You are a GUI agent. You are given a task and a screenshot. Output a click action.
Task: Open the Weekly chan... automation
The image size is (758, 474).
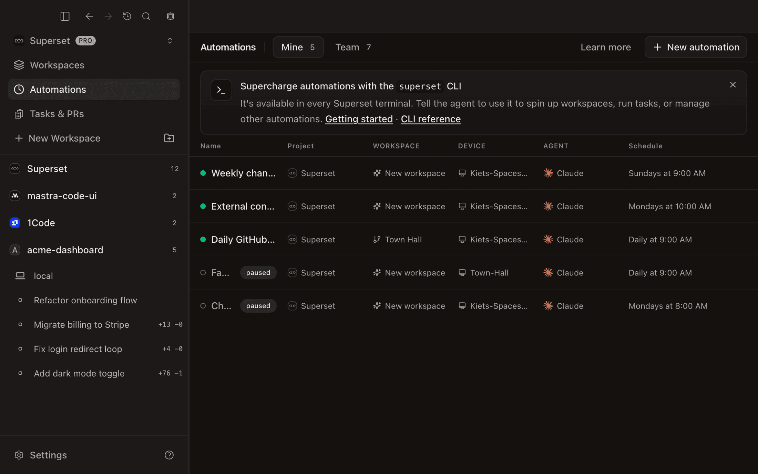pos(243,173)
